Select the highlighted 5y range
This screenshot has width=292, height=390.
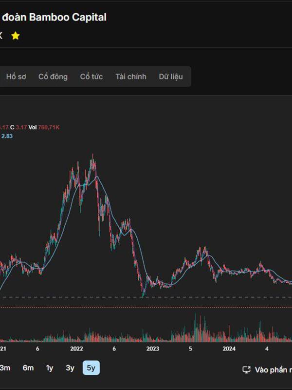tap(91, 368)
